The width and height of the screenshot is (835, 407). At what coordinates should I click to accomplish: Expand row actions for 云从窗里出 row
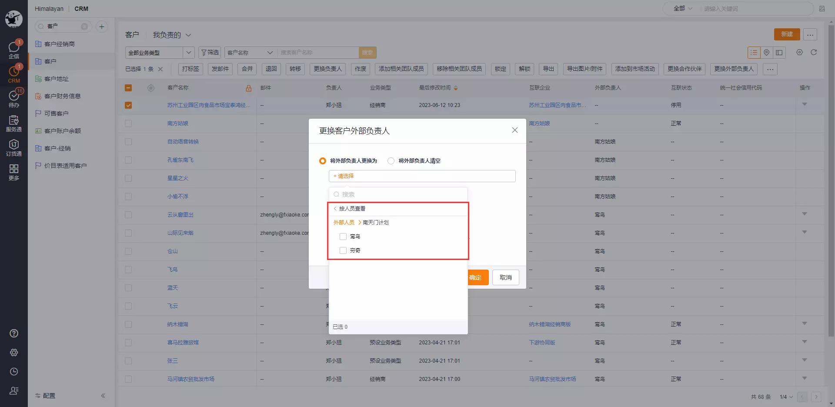(805, 214)
